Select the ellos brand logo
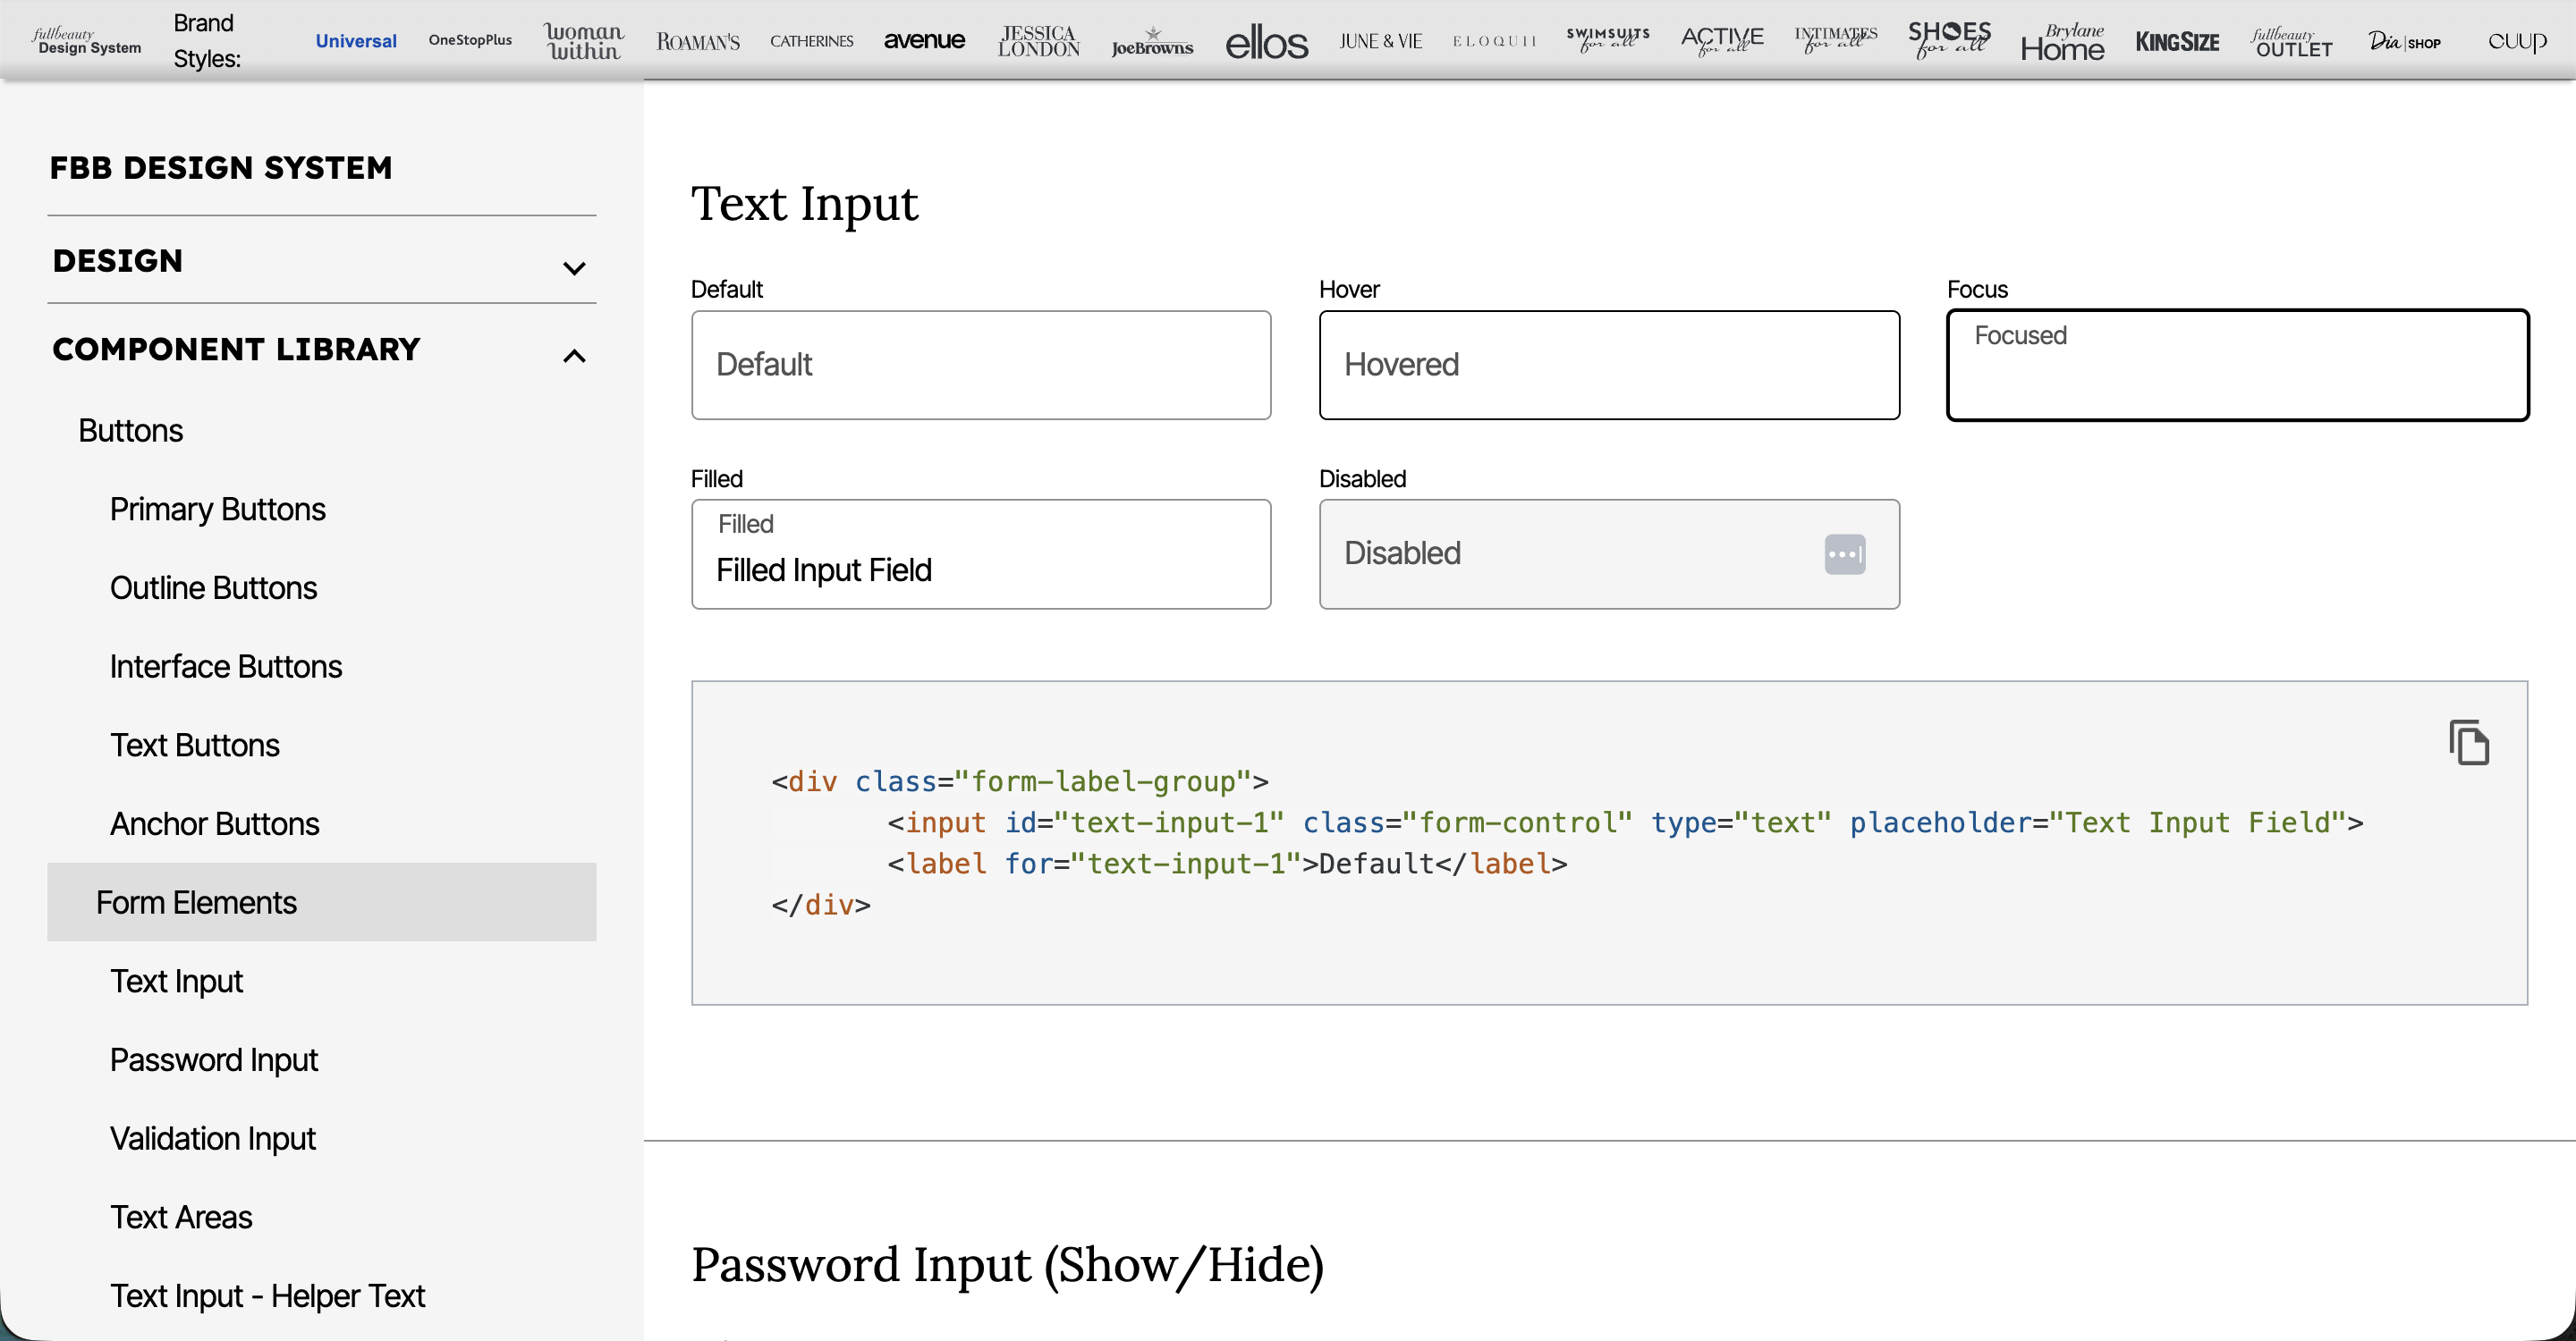The image size is (2576, 1341). pyautogui.click(x=1266, y=42)
